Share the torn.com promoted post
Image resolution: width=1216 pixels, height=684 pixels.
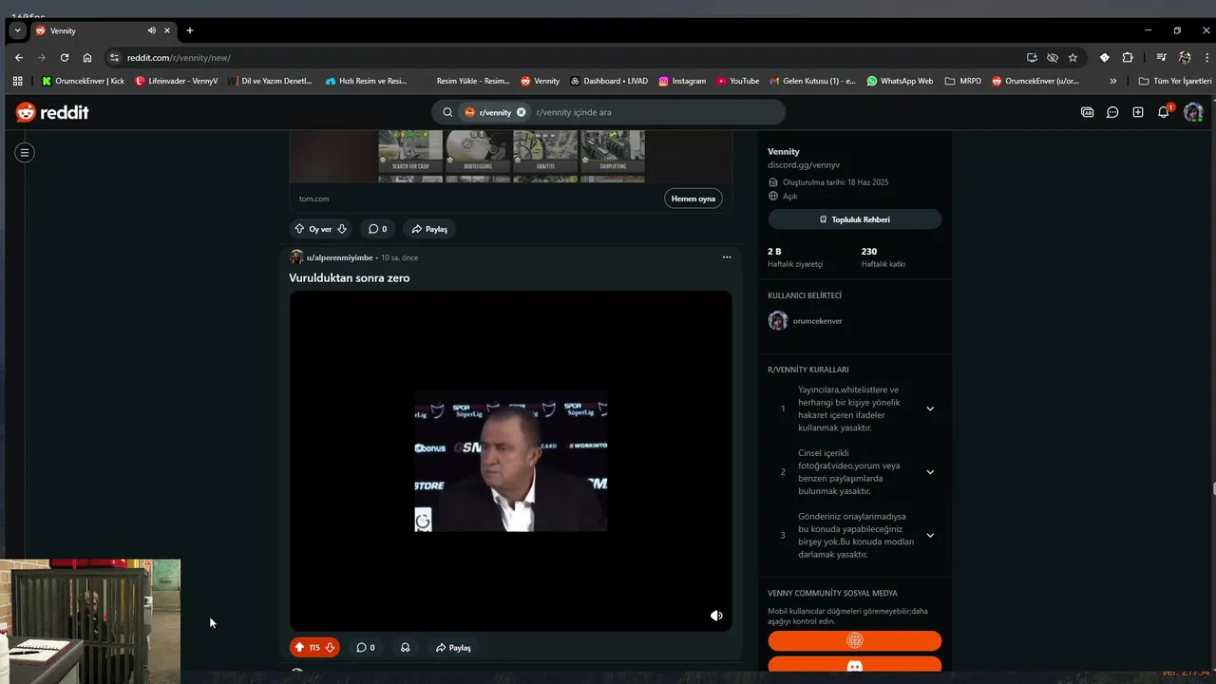coord(429,229)
